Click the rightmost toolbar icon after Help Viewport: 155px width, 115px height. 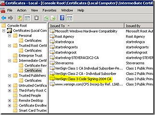click(70, 18)
